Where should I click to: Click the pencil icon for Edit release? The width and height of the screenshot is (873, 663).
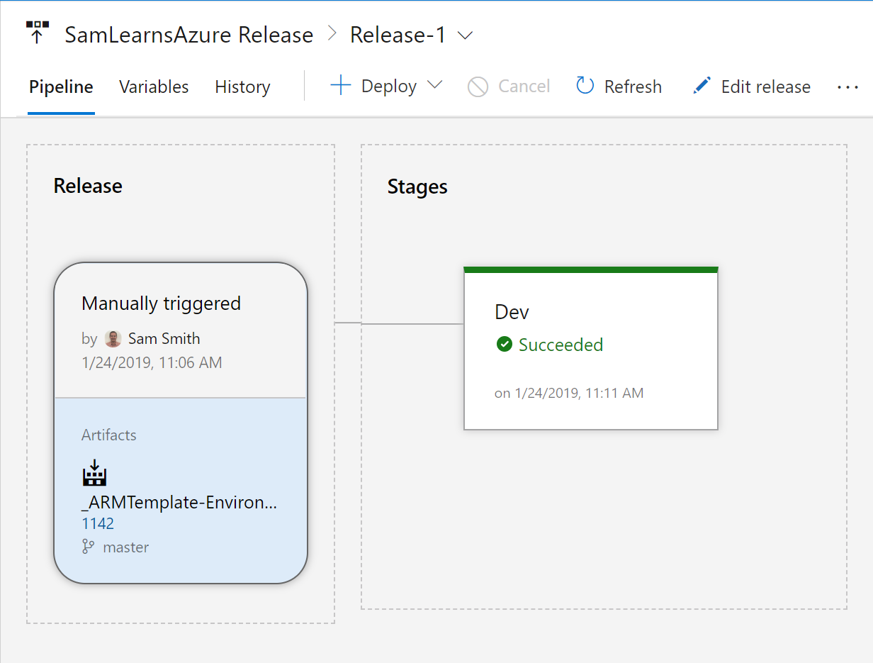tap(702, 87)
